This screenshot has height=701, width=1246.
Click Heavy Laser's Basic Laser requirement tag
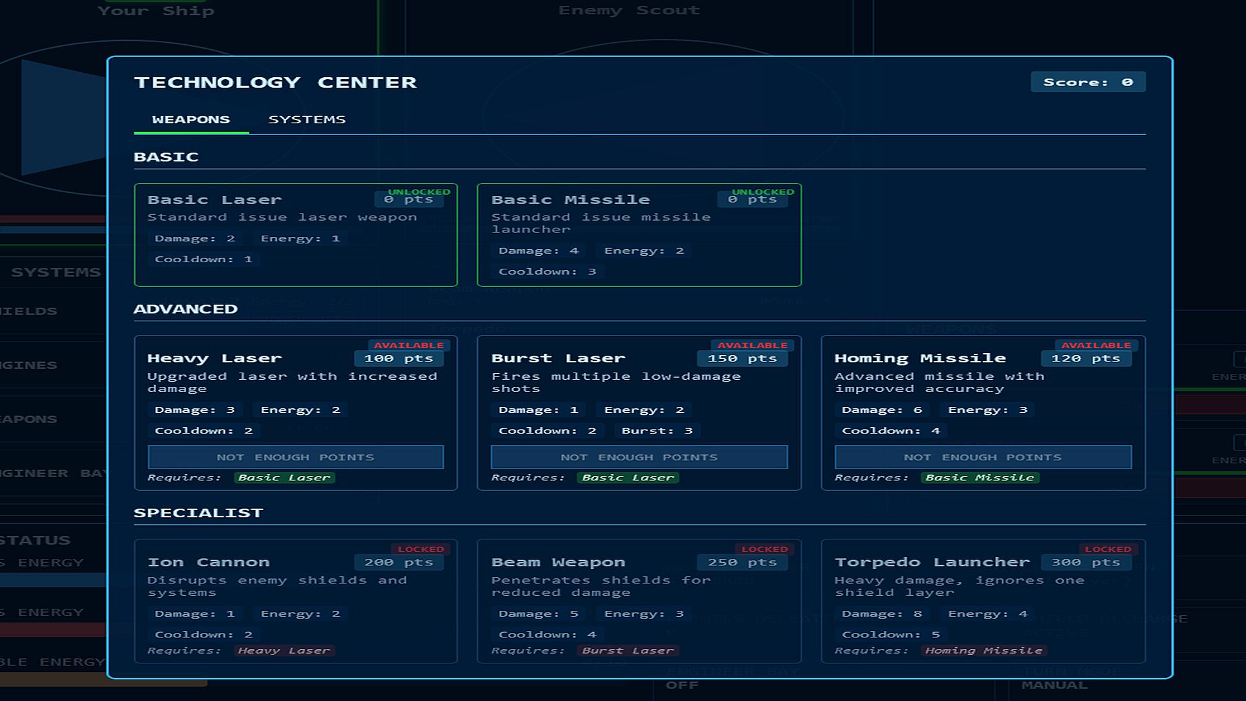pyautogui.click(x=284, y=478)
